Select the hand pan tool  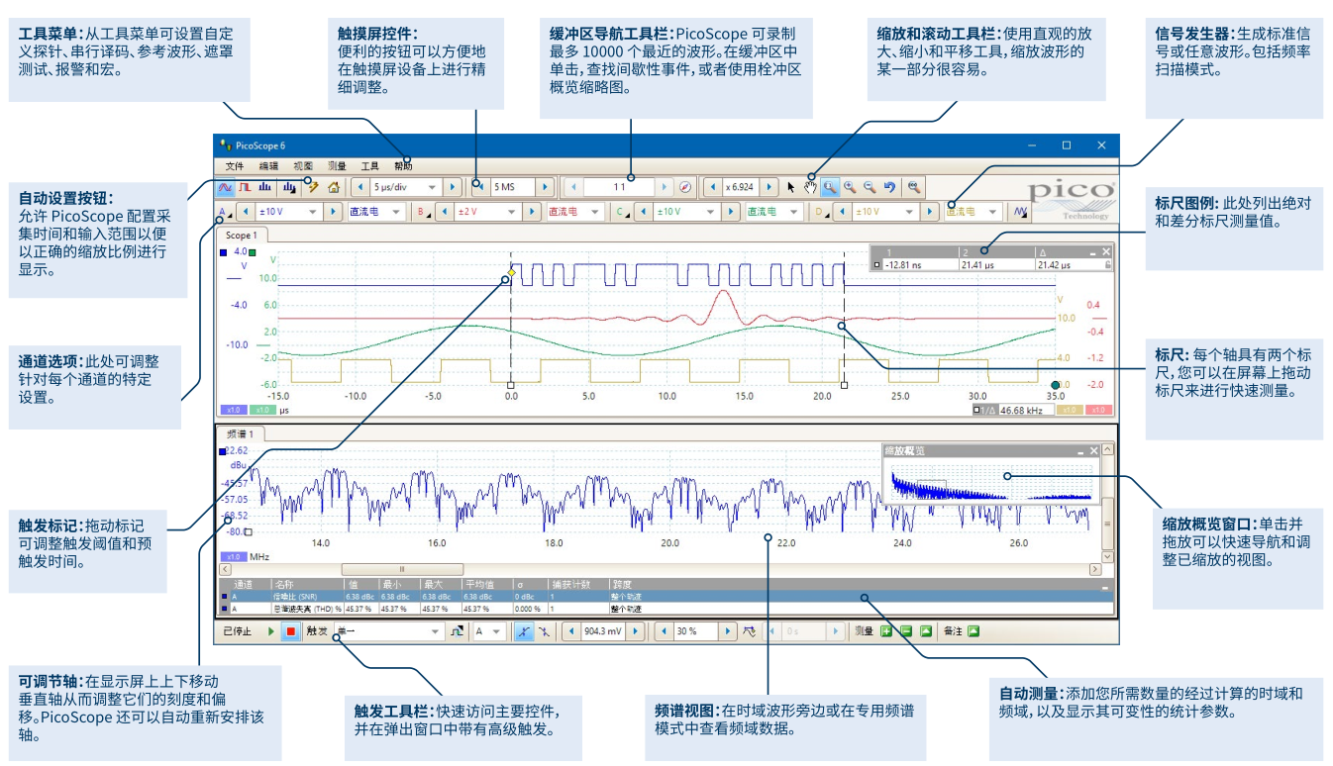tap(810, 186)
